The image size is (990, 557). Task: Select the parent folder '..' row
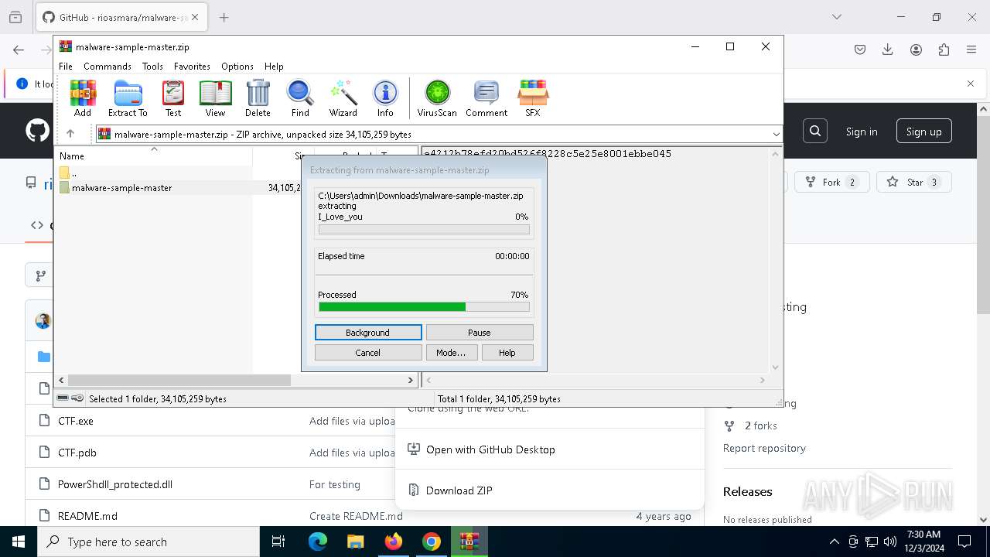click(x=182, y=173)
